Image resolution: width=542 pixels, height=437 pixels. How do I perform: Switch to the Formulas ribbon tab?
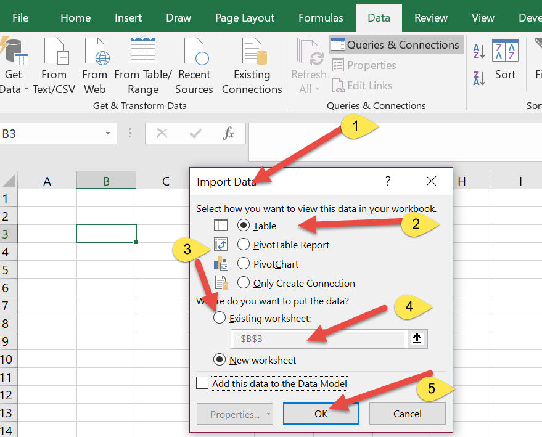coord(321,18)
